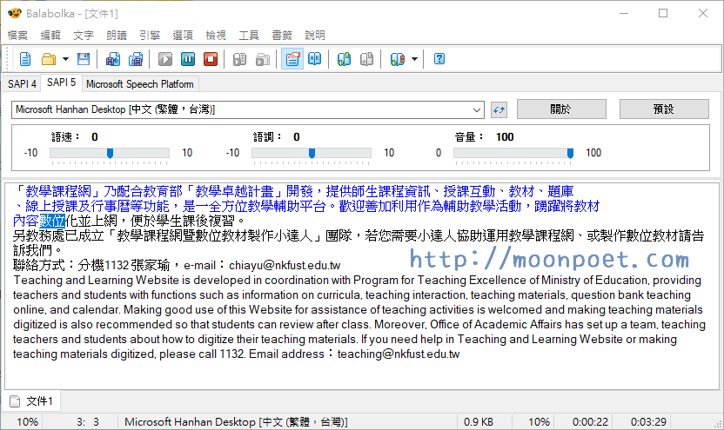The height and width of the screenshot is (430, 724).
Task: Switch to the SAPI 4 tab
Action: pyautogui.click(x=22, y=83)
